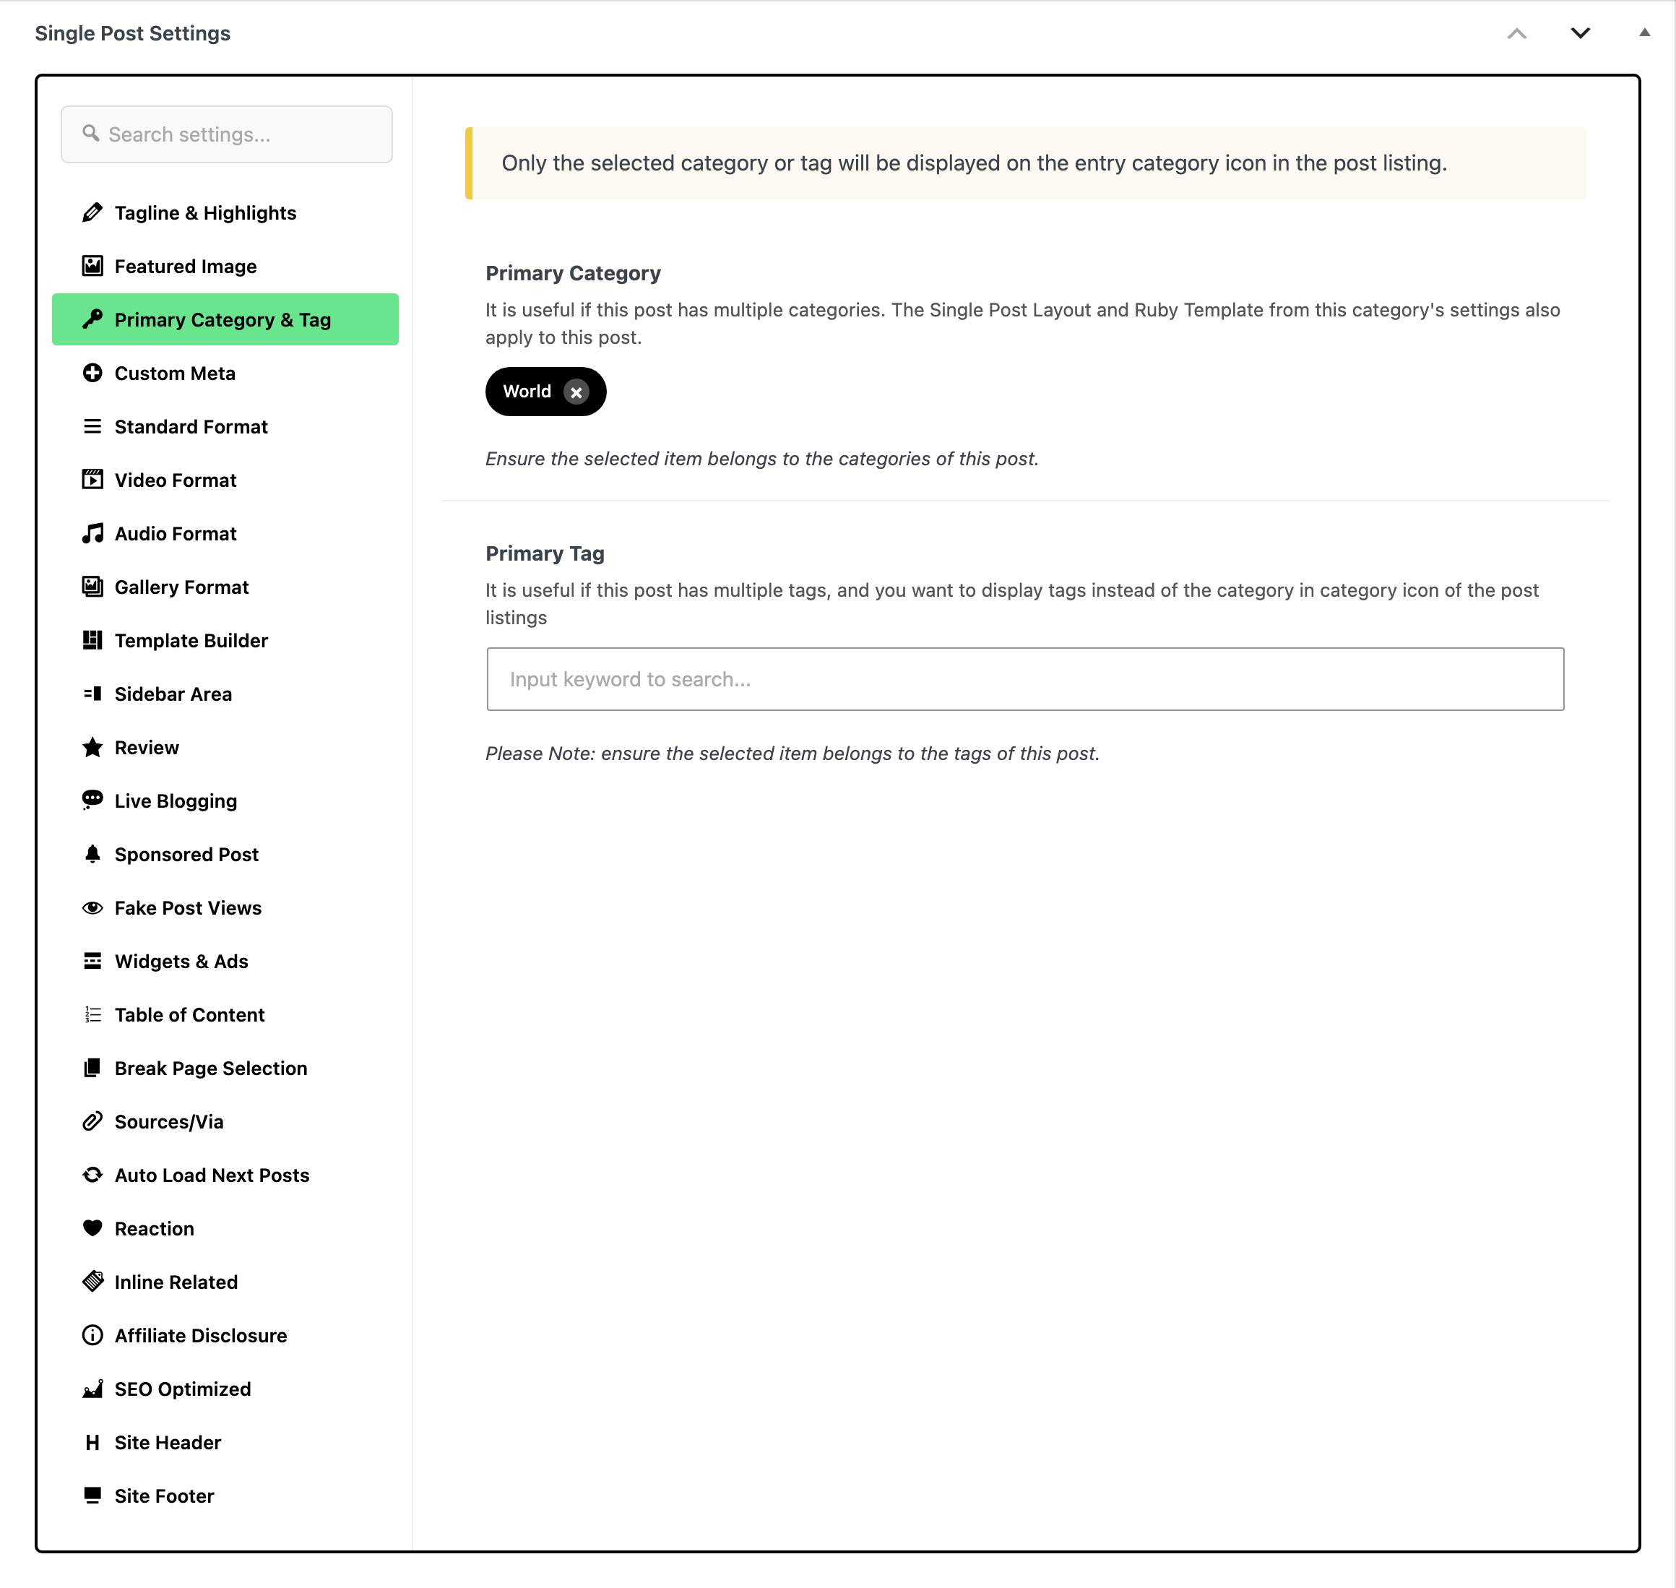Select the Sources/Via paperclip icon
The image size is (1676, 1588).
coord(92,1121)
